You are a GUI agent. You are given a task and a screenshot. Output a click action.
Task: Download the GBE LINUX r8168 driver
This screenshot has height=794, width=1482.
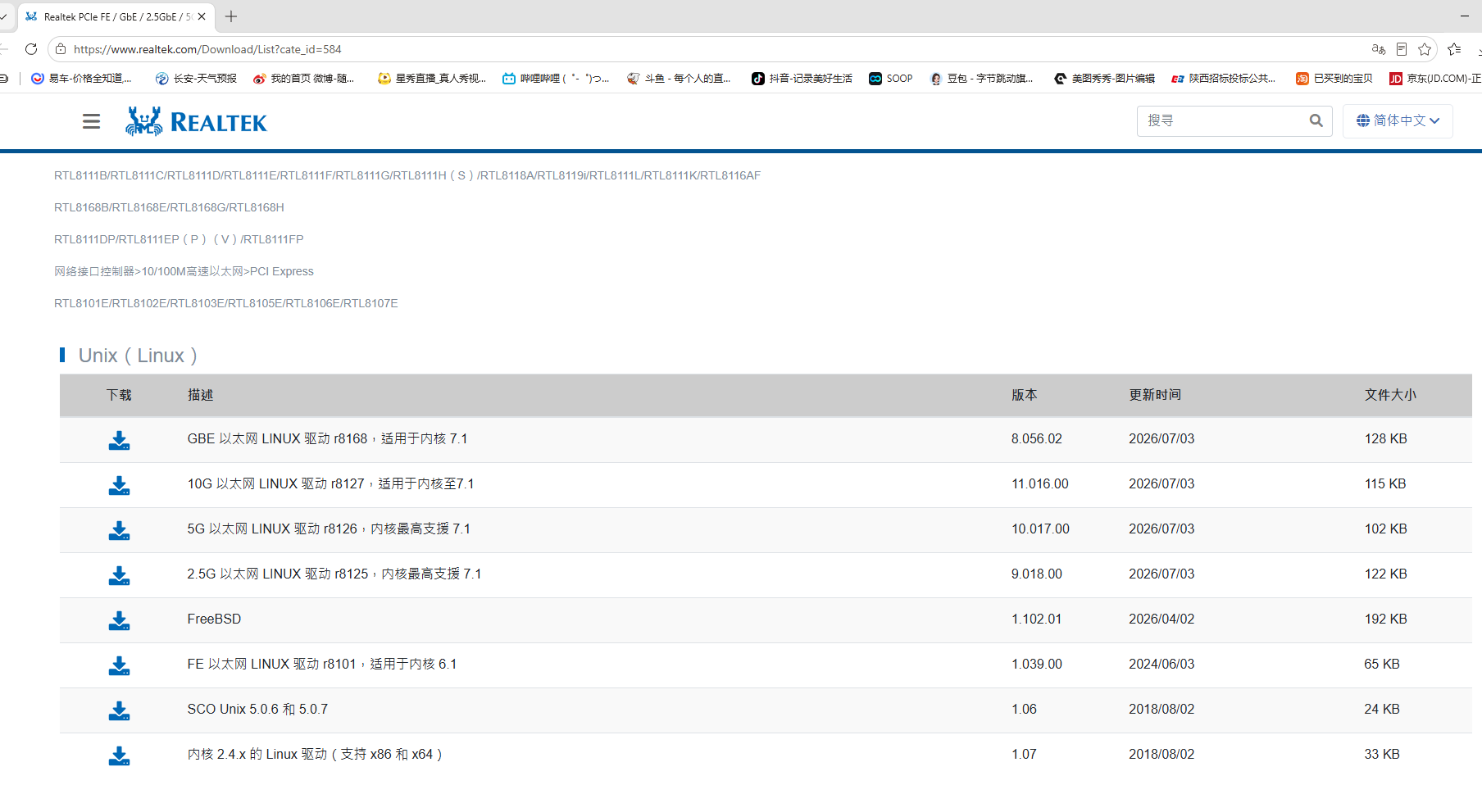click(119, 440)
